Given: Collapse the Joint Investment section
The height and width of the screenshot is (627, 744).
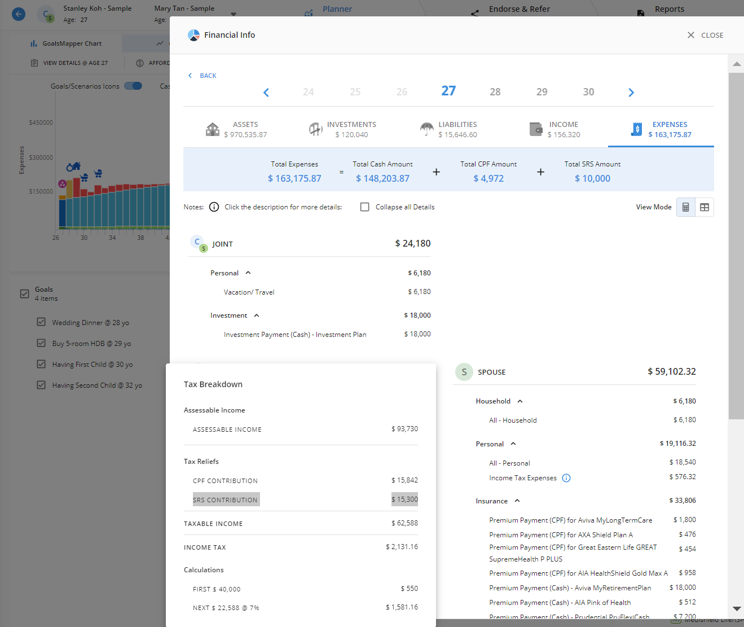Looking at the screenshot, I should pyautogui.click(x=257, y=315).
